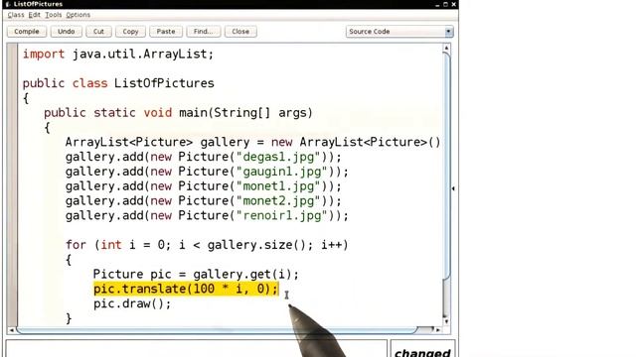636x357 pixels.
Task: Click the ListOfPictures title bar icon
Action: tap(9, 4)
